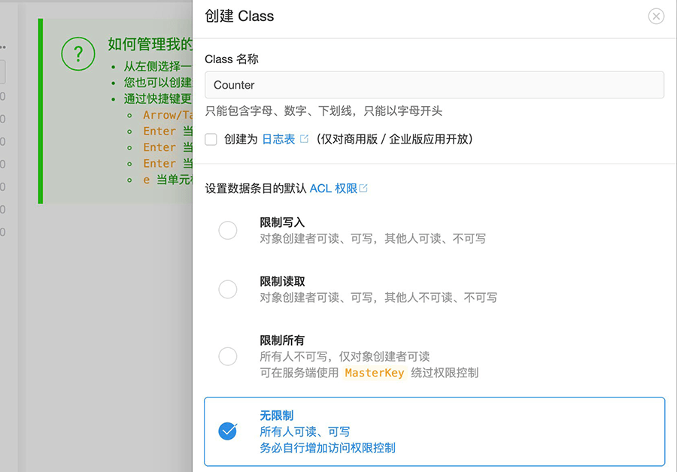
Task: Select the 限制读取 radio button
Action: point(227,289)
